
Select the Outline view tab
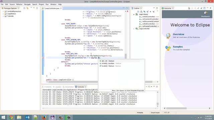[x=137, y=8]
